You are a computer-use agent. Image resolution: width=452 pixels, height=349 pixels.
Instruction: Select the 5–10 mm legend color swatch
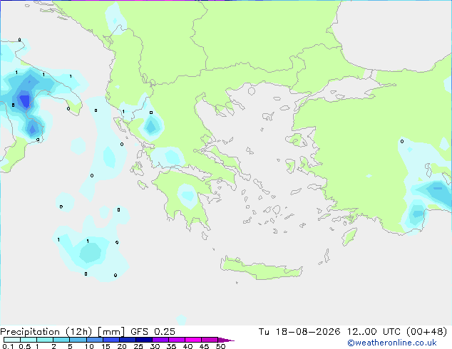[78, 340]
